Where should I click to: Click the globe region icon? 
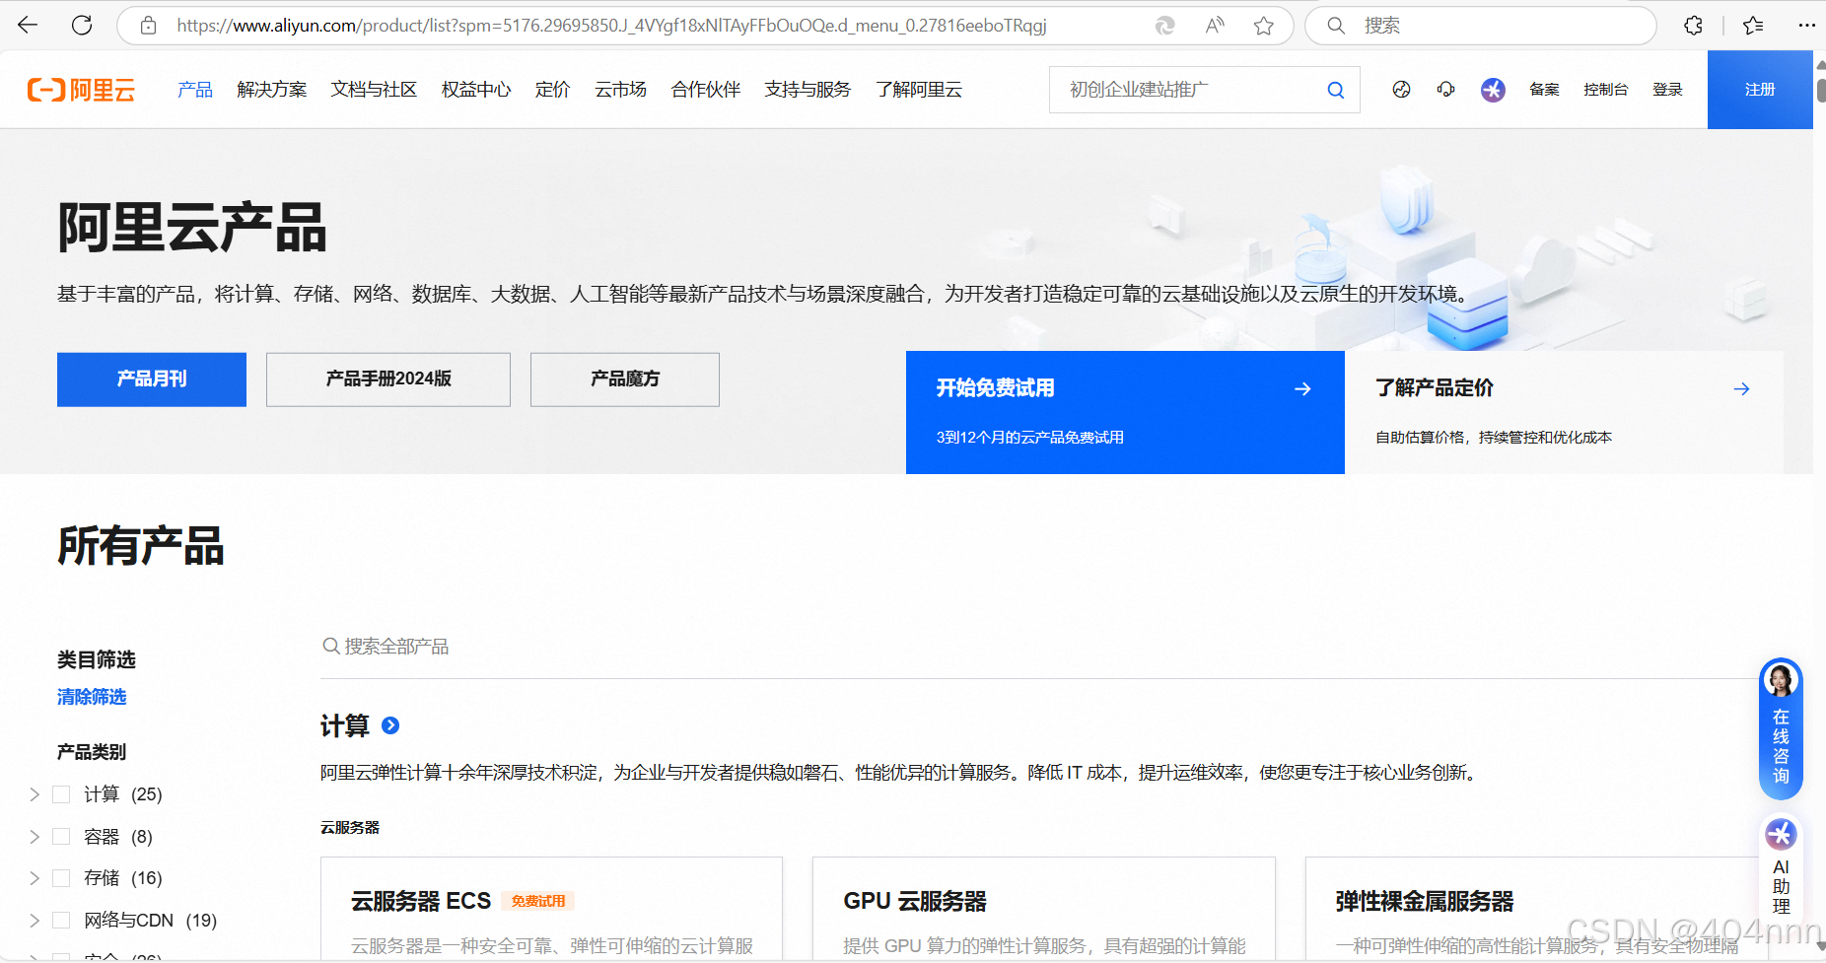pos(1401,90)
